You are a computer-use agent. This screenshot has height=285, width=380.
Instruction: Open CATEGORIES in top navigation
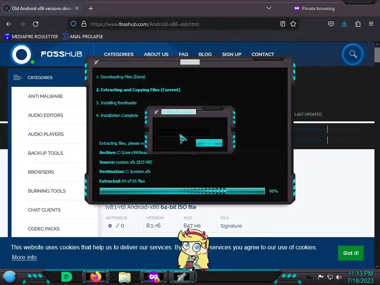[x=119, y=54]
